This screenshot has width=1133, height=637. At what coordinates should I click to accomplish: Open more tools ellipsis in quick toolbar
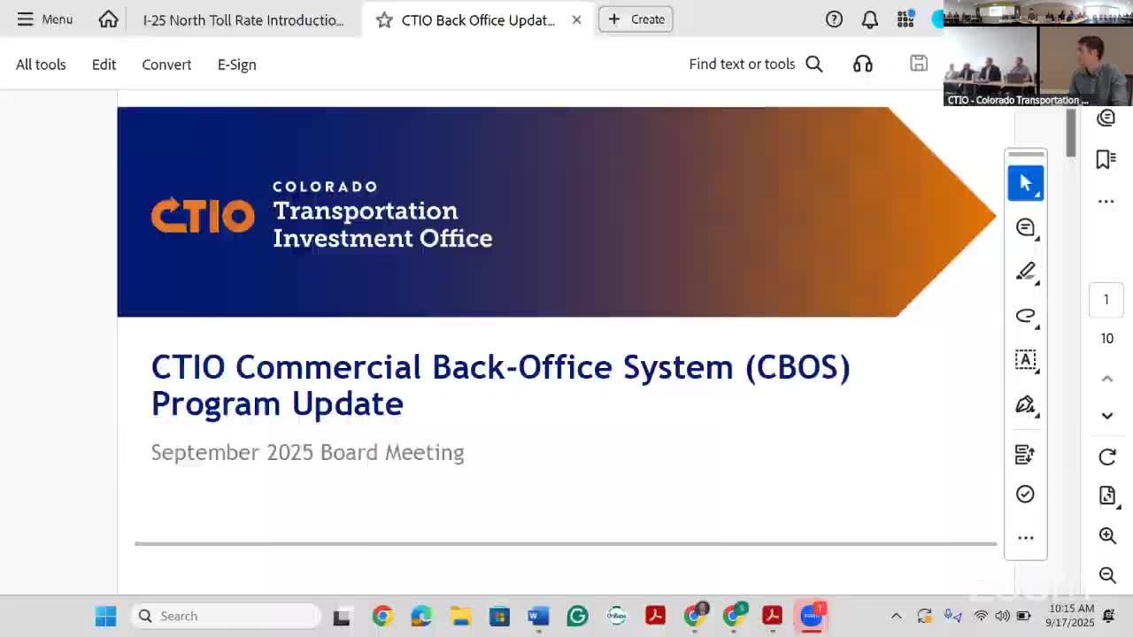click(1026, 538)
